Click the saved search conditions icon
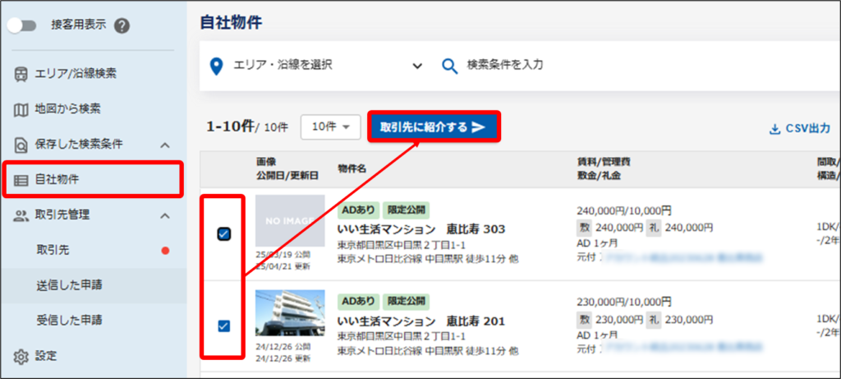Viewport: 841px width, 379px height. point(22,145)
